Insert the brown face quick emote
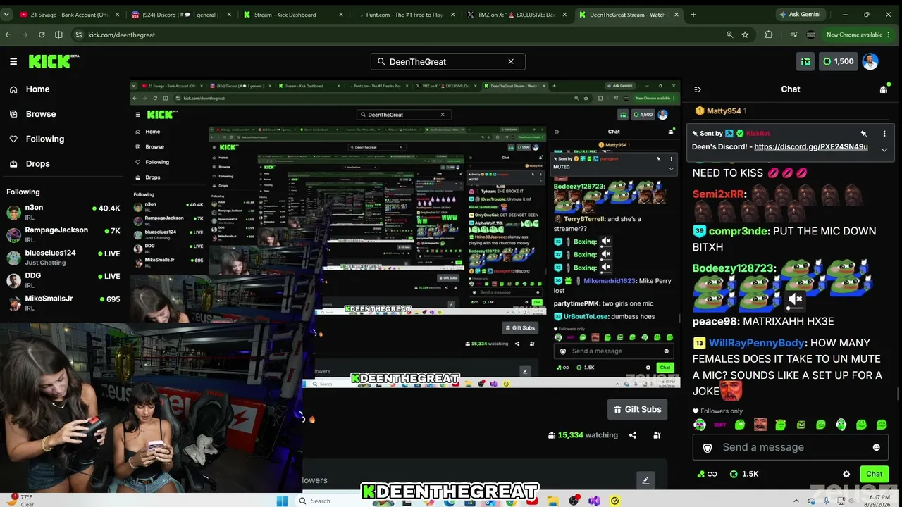This screenshot has width=902, height=507. click(x=760, y=425)
